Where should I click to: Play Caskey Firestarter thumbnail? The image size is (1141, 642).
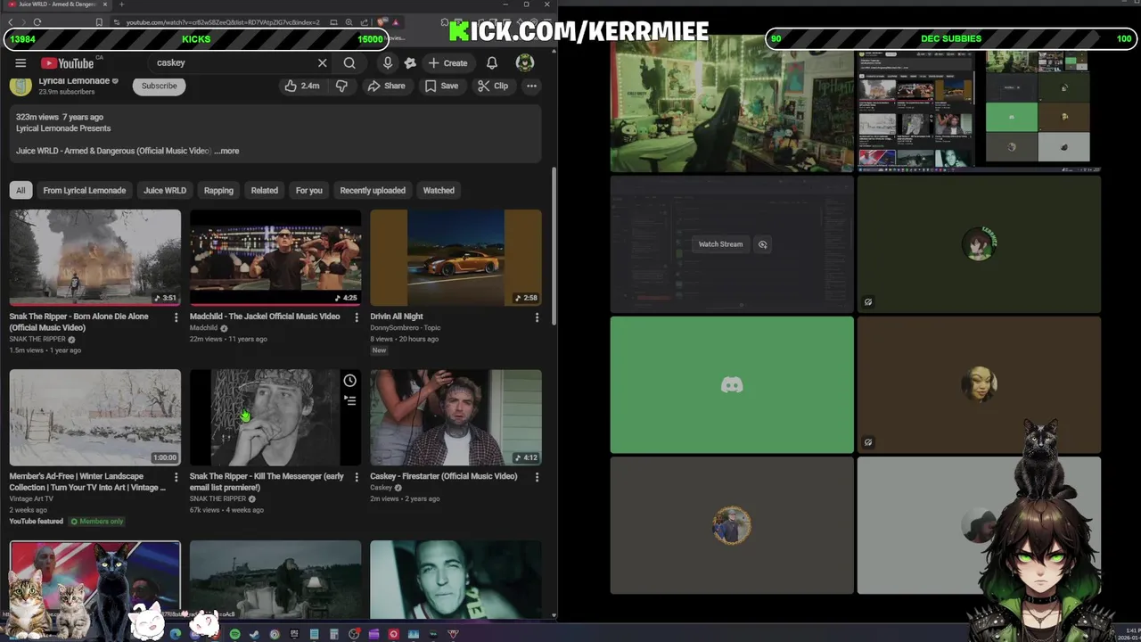coord(456,417)
